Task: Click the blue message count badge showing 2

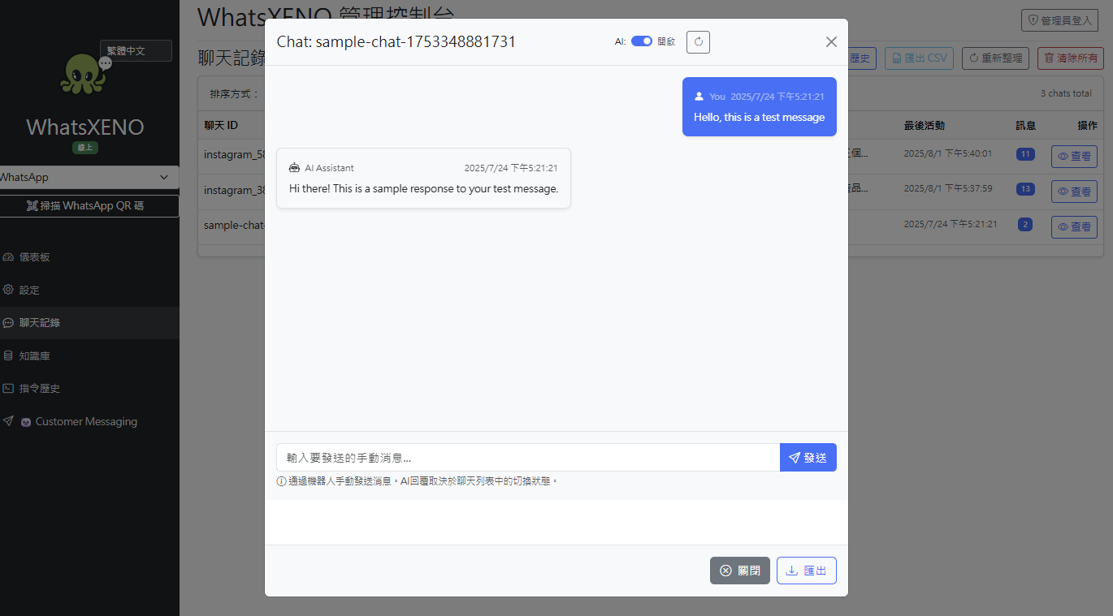Action: pyautogui.click(x=1024, y=225)
